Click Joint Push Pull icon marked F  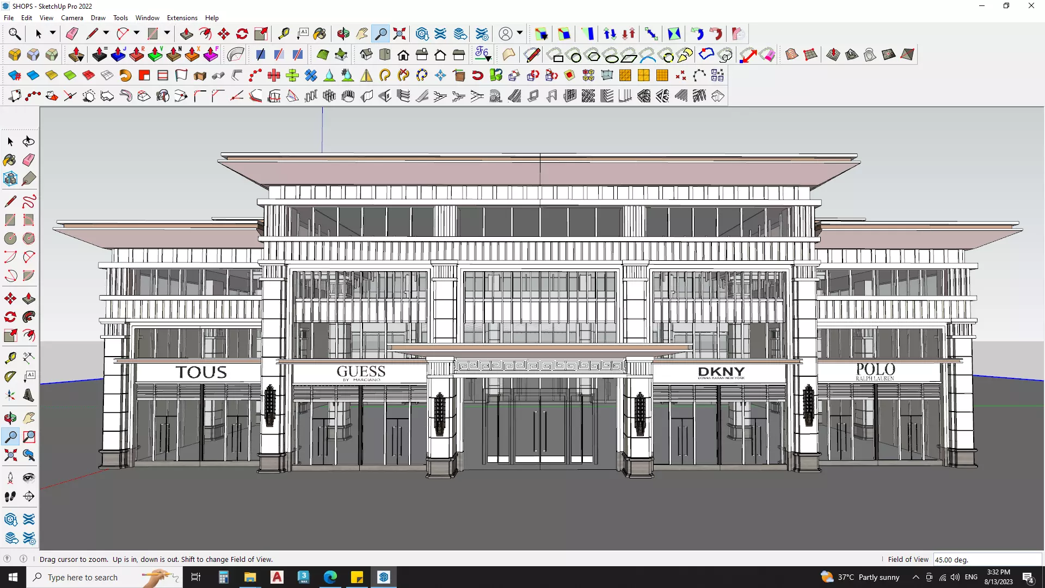[211, 54]
